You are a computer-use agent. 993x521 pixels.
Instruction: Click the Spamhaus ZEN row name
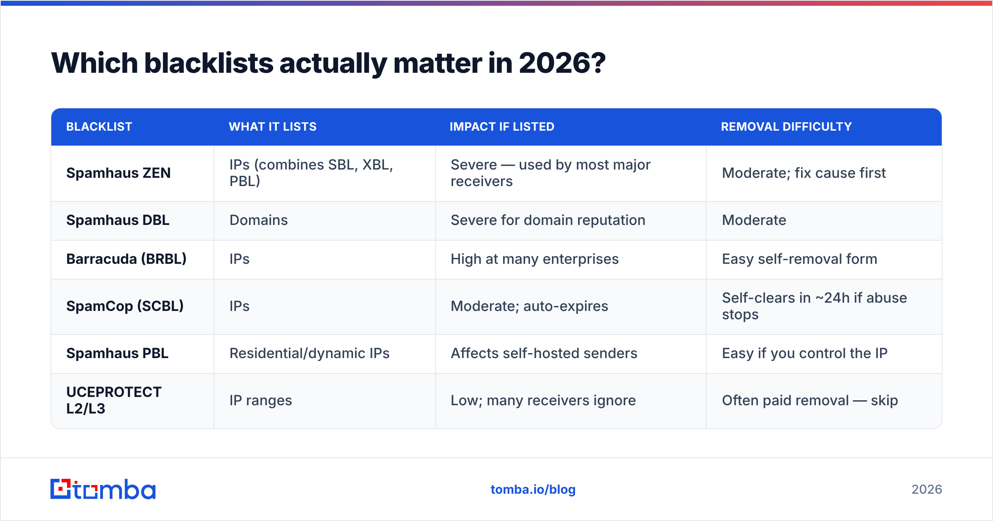pos(118,173)
